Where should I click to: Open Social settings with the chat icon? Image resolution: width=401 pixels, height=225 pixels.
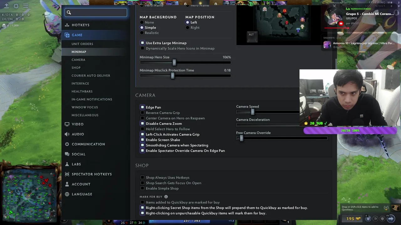[x=67, y=154]
